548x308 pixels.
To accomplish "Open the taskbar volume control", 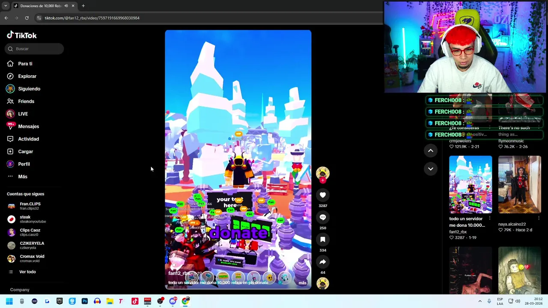I will (x=518, y=301).
